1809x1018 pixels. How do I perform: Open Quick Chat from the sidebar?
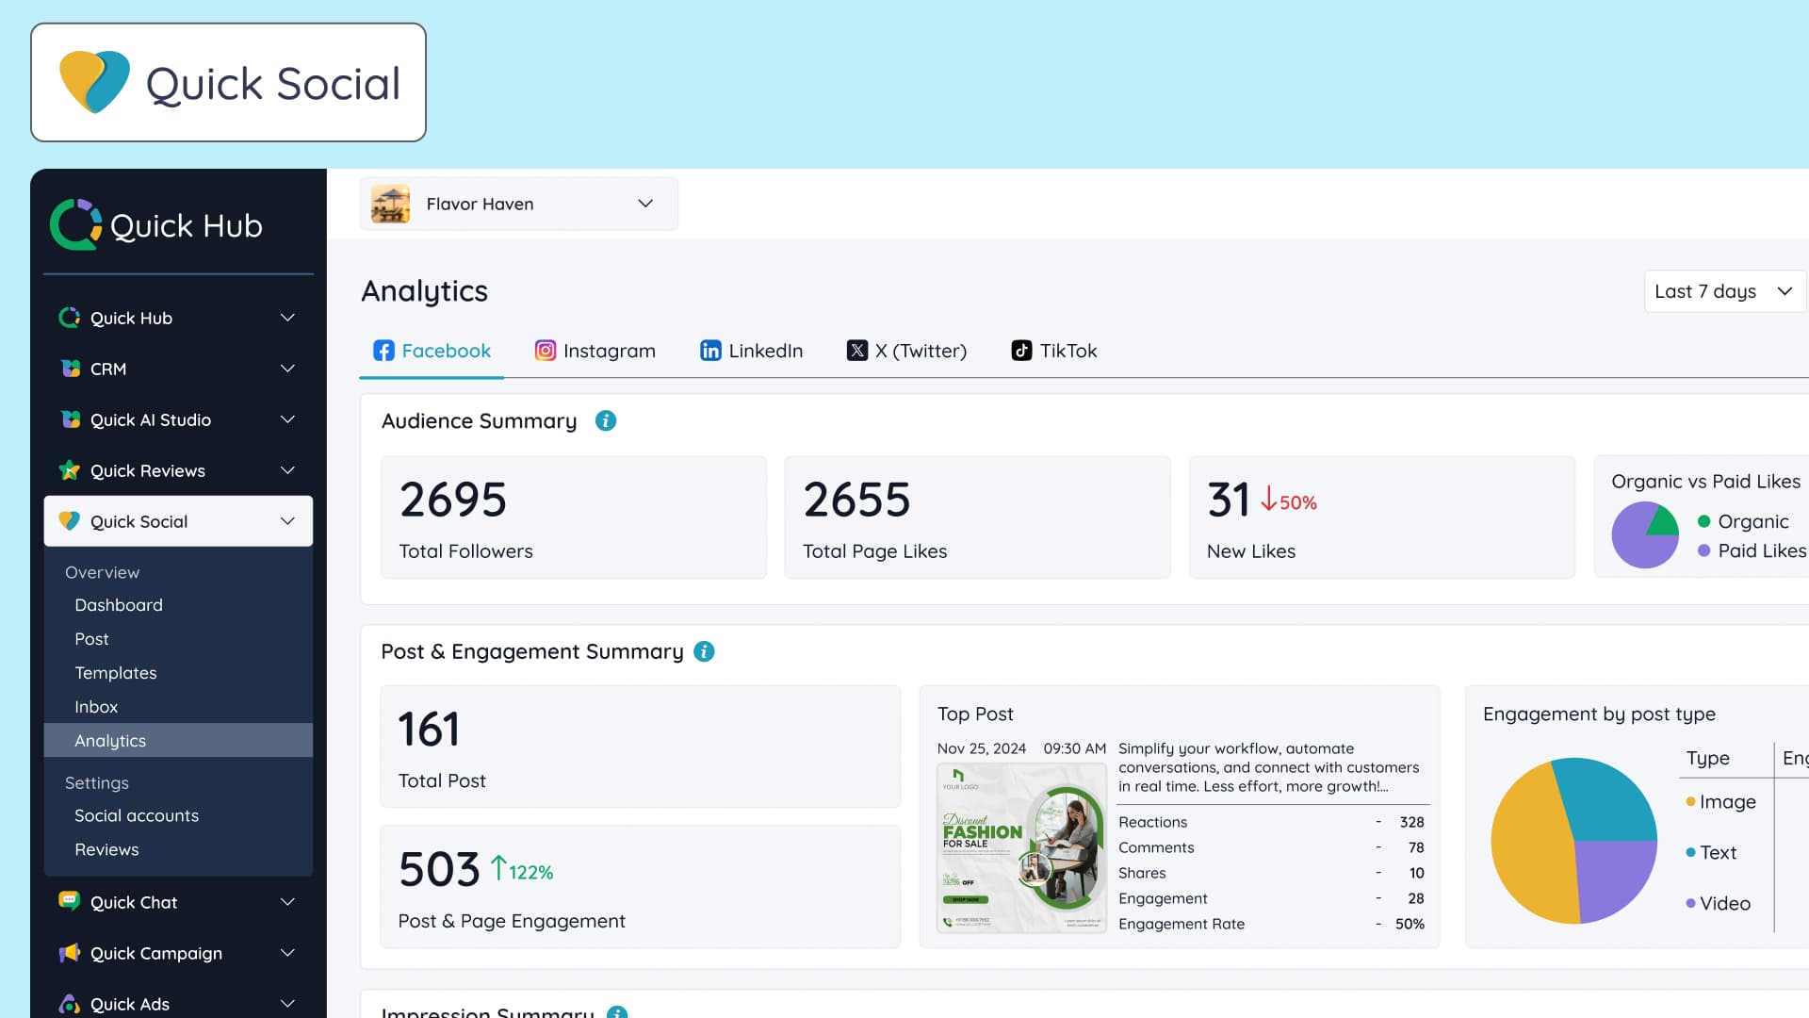(133, 902)
